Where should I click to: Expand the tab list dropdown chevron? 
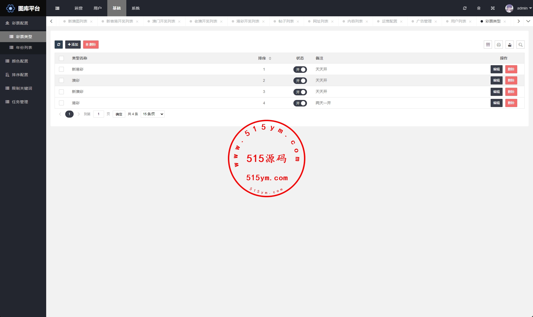coord(528,21)
